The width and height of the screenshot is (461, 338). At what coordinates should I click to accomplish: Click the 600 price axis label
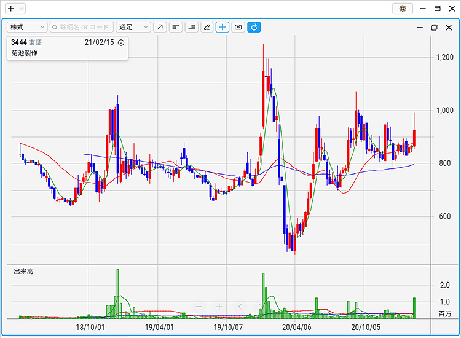pos(445,216)
